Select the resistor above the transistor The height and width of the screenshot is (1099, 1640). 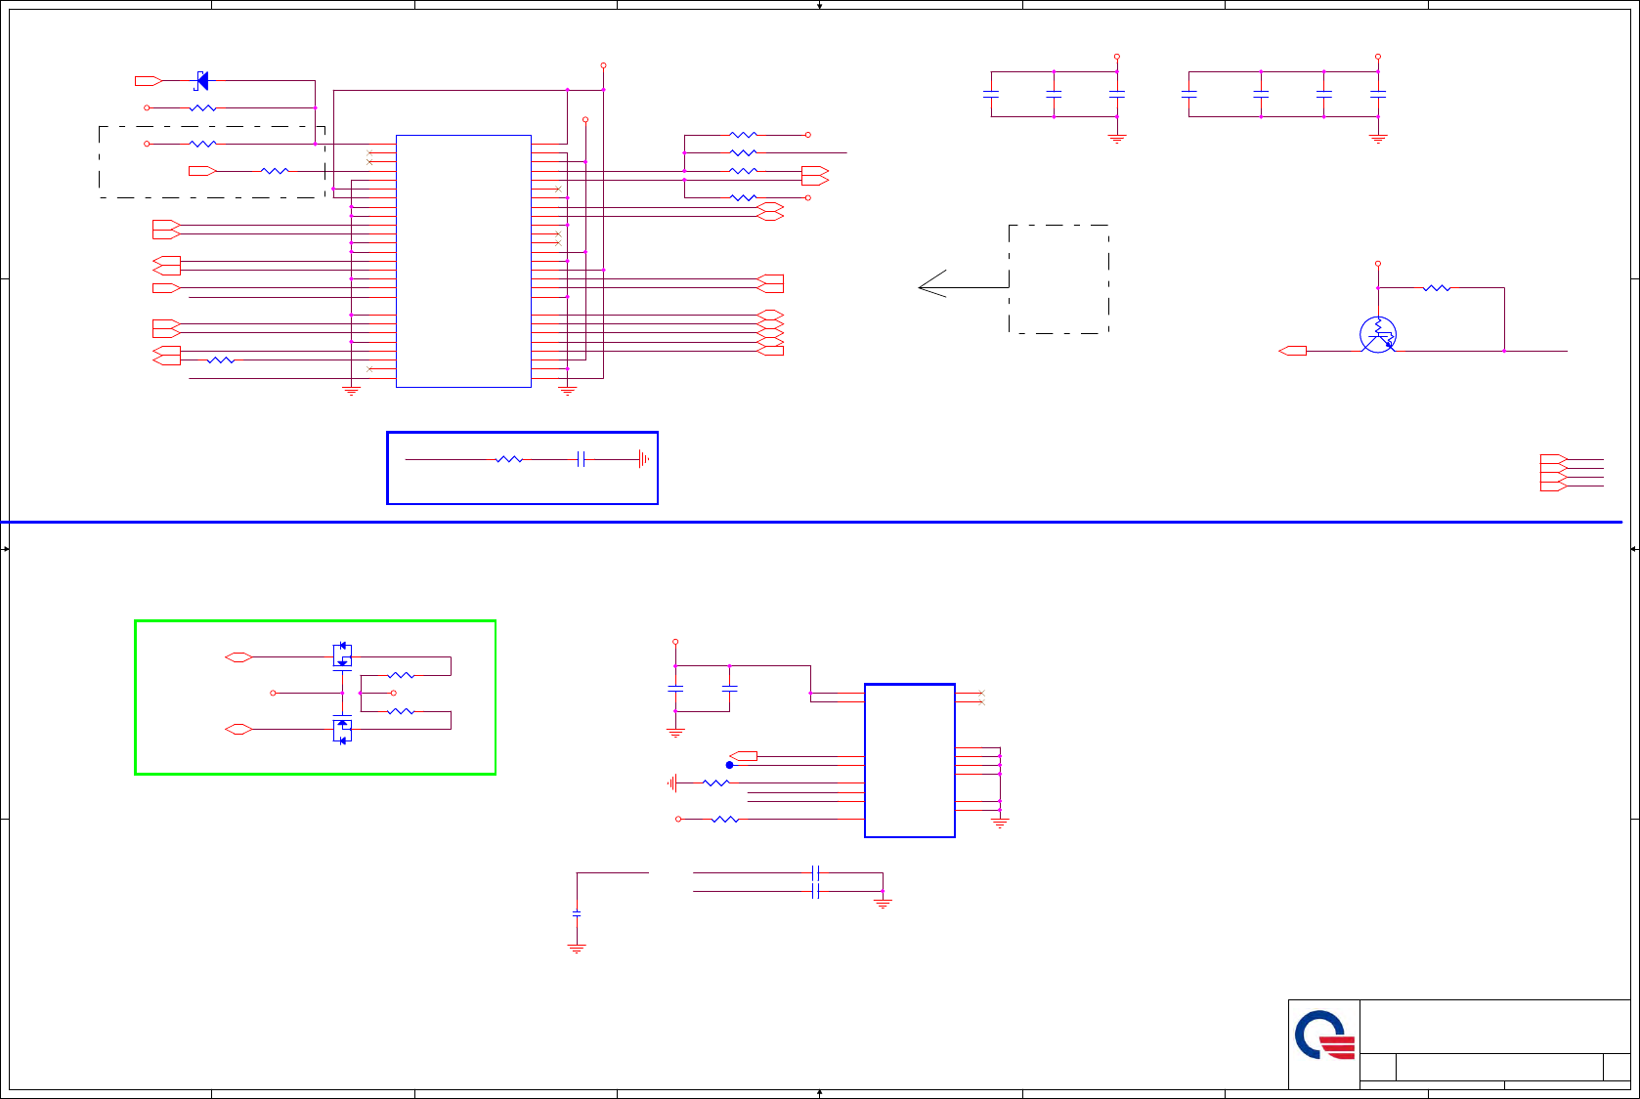1437,288
